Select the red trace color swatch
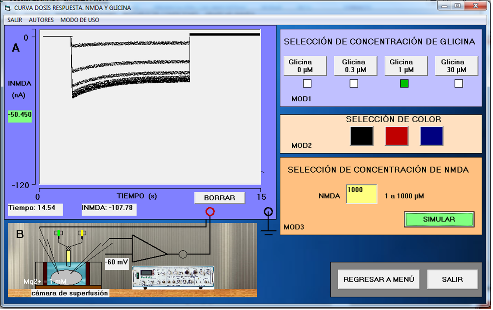The width and height of the screenshot is (493, 310). (397, 136)
